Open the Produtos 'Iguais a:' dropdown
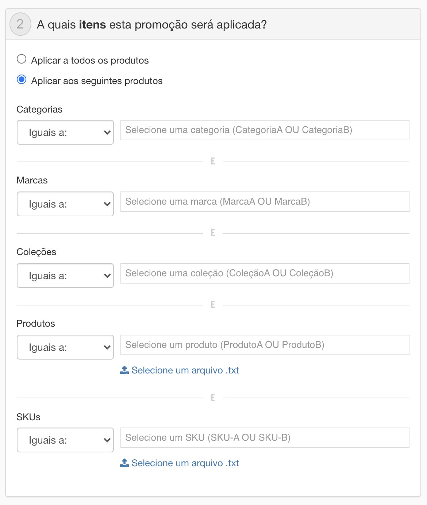This screenshot has height=505, width=427. (65, 347)
